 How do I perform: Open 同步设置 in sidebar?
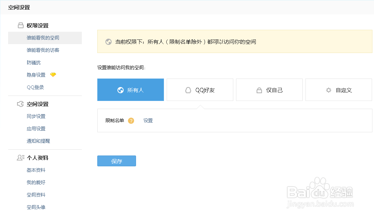36,116
